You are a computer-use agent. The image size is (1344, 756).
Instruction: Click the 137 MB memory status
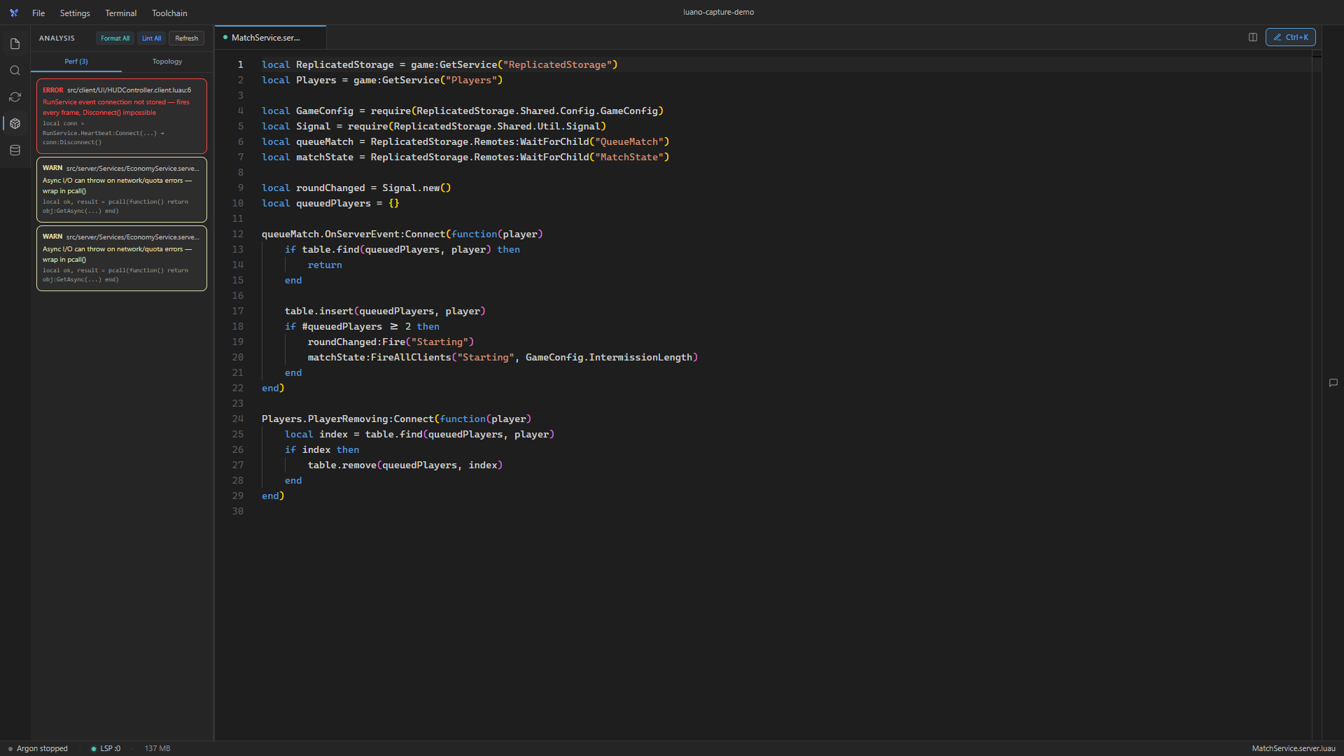click(x=157, y=748)
